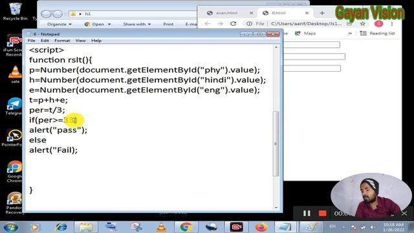
Task: Open the Reading list in Chrome
Action: pyautogui.click(x=378, y=33)
